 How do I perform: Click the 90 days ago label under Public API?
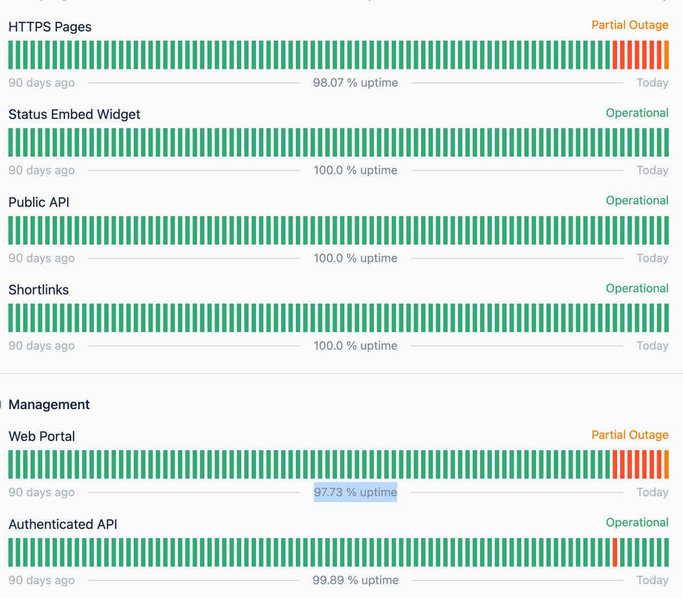[41, 258]
